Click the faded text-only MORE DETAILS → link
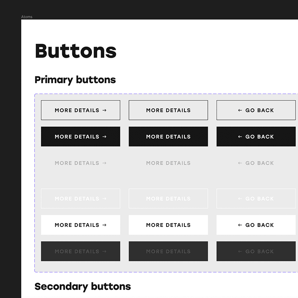This screenshot has height=298, width=298. [80, 163]
